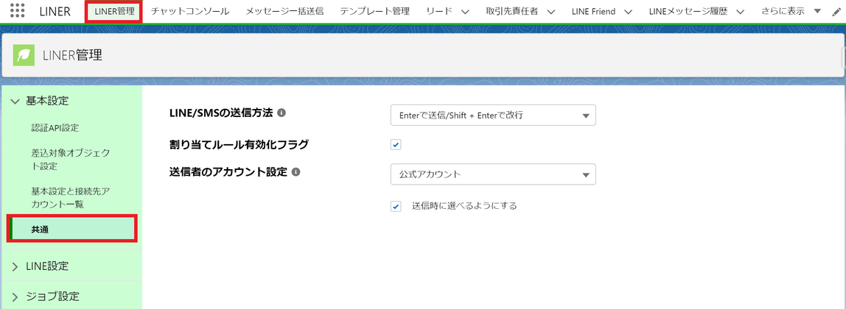
Task: Show info tooltip for 送信者のアカウント設定
Action: 296,171
